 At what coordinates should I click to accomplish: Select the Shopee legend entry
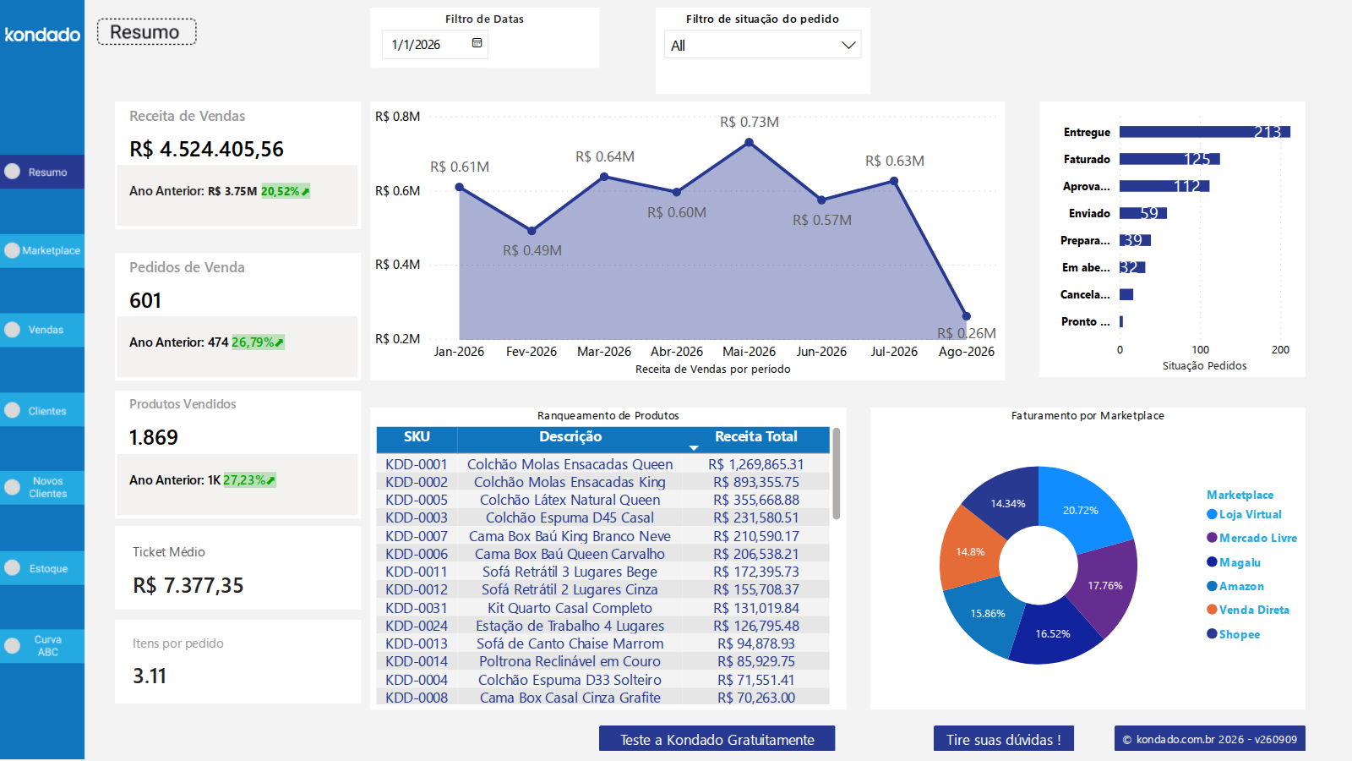pos(1234,634)
